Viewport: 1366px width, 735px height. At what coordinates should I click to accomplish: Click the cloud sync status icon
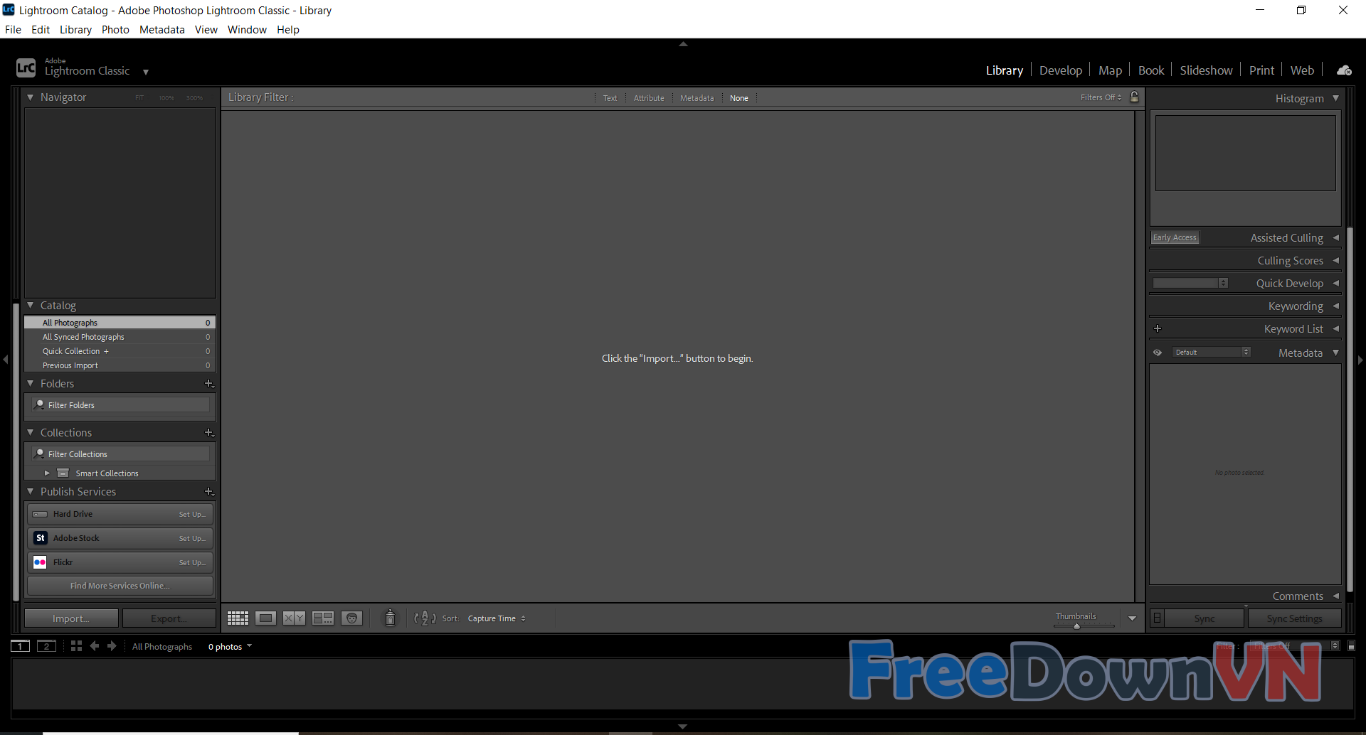point(1344,70)
